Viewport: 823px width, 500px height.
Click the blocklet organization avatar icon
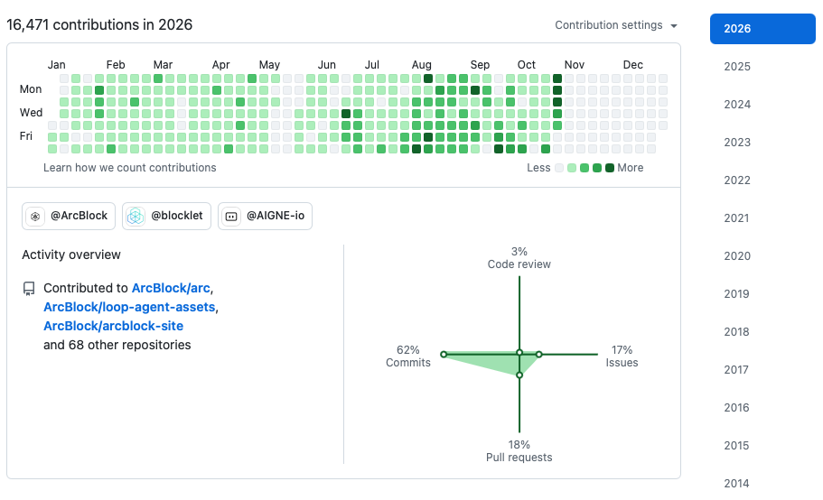(x=136, y=216)
